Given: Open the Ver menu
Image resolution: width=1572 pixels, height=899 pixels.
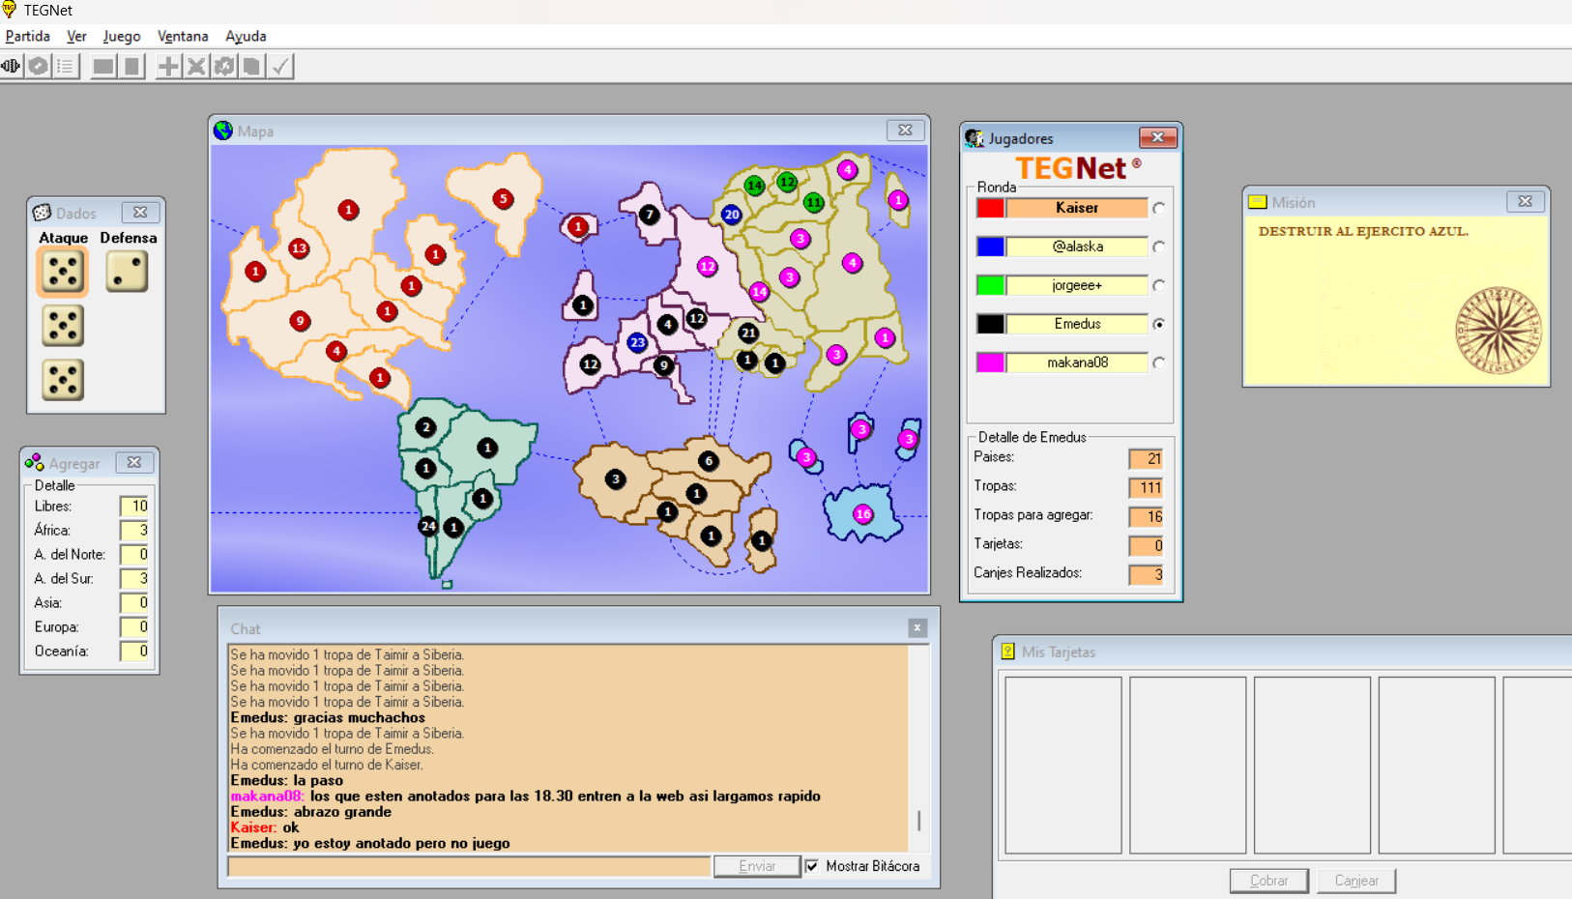Looking at the screenshot, I should pyautogui.click(x=76, y=36).
